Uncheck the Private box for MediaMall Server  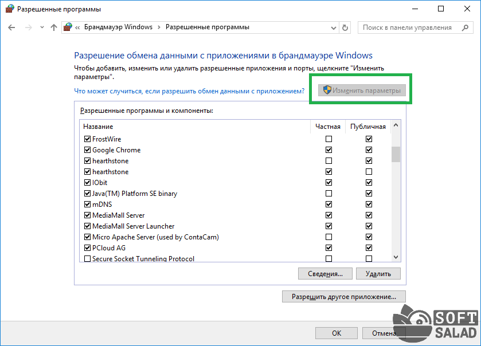(329, 215)
